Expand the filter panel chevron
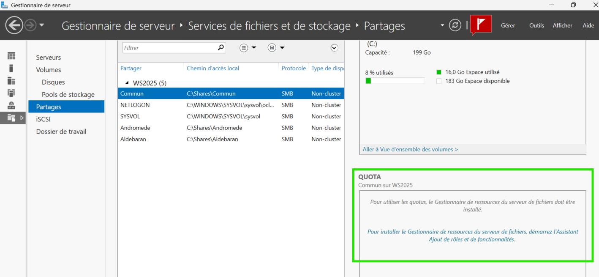 point(334,48)
